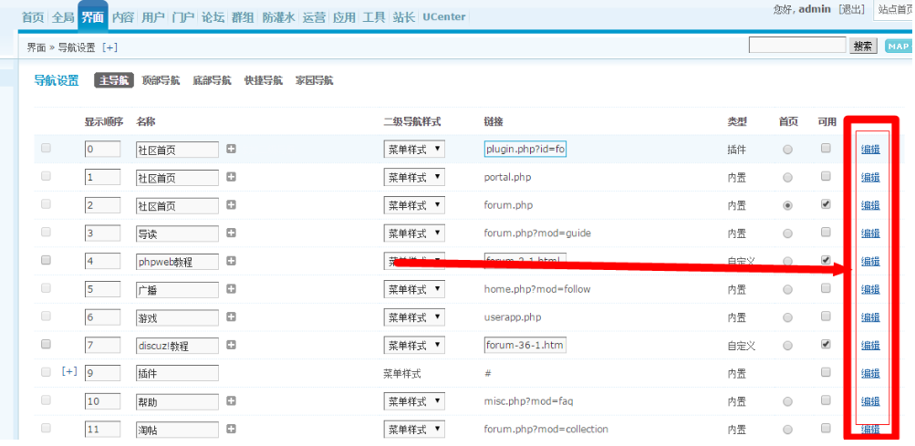Select 首页 radio for discuz!教程 row
Image resolution: width=915 pixels, height=446 pixels.
[788, 346]
